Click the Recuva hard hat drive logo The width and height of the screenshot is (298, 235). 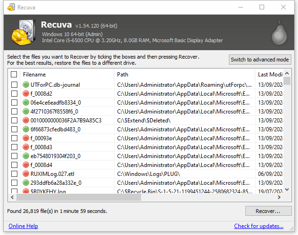tap(20, 31)
